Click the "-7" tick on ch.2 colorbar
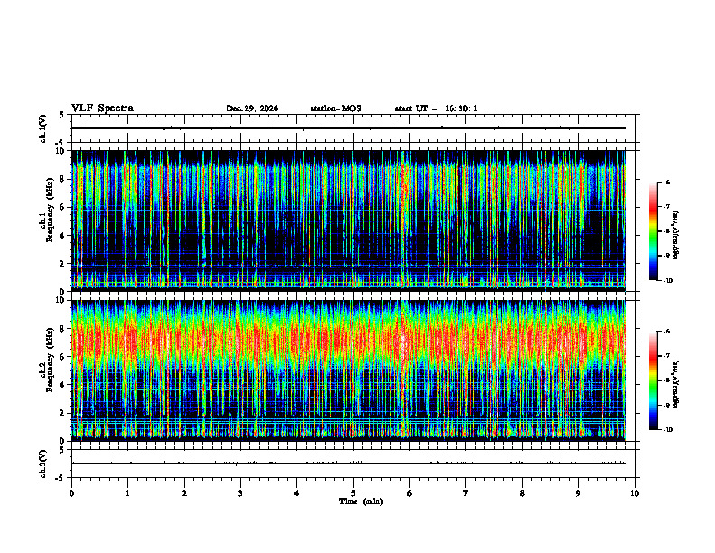Image resolution: width=715 pixels, height=553 pixels. (666, 356)
